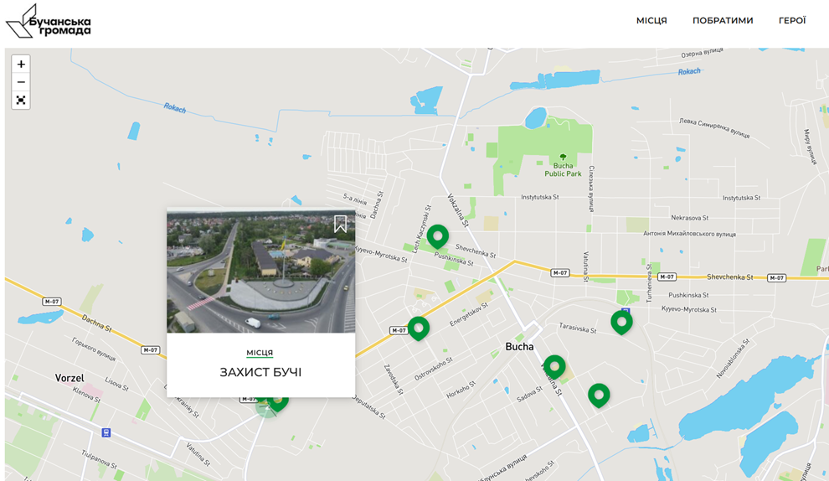Select map pin below Bucha label

pos(554,367)
